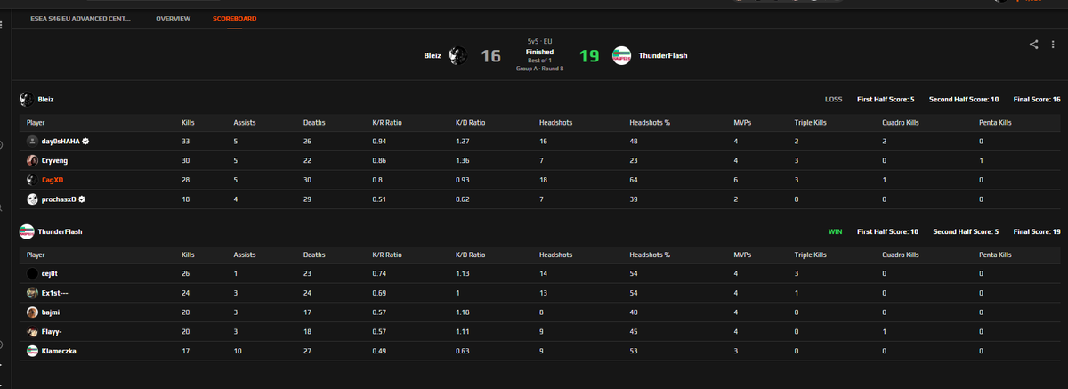The image size is (1068, 389).
Task: Open CagXD's player profile
Action: [x=54, y=180]
